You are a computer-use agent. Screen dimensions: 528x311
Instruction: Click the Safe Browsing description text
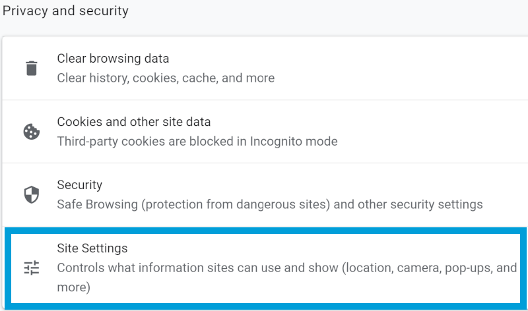tap(270, 204)
